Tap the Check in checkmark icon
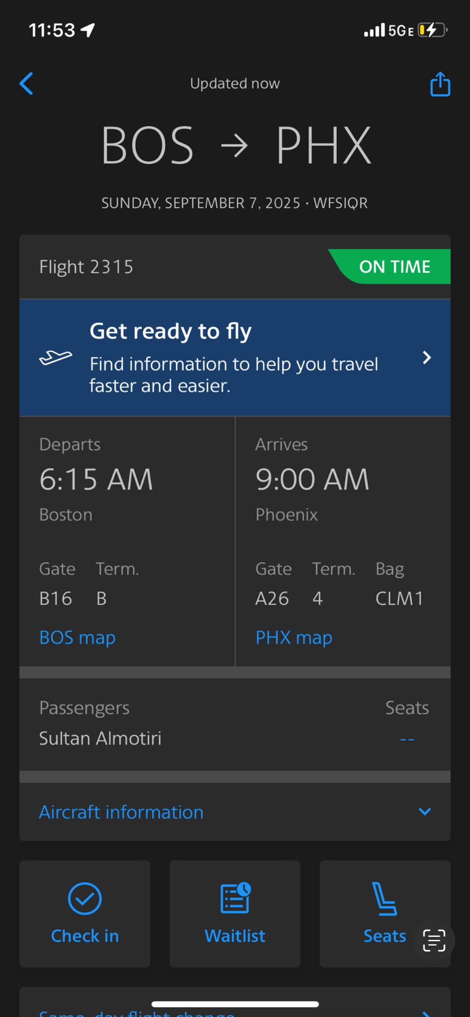Viewport: 470px width, 1017px height. tap(85, 898)
